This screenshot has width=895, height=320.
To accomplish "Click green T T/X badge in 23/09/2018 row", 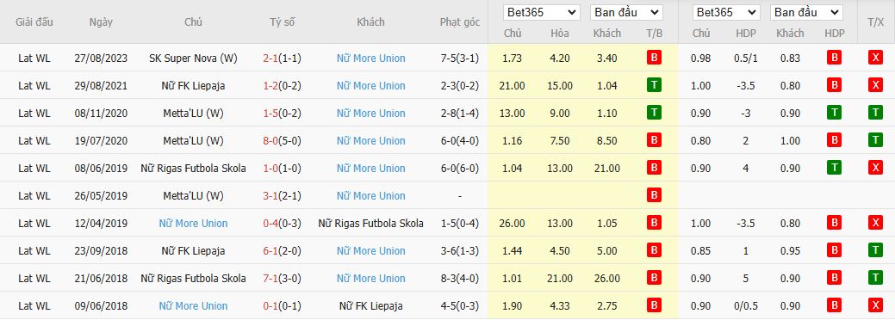I will [875, 250].
